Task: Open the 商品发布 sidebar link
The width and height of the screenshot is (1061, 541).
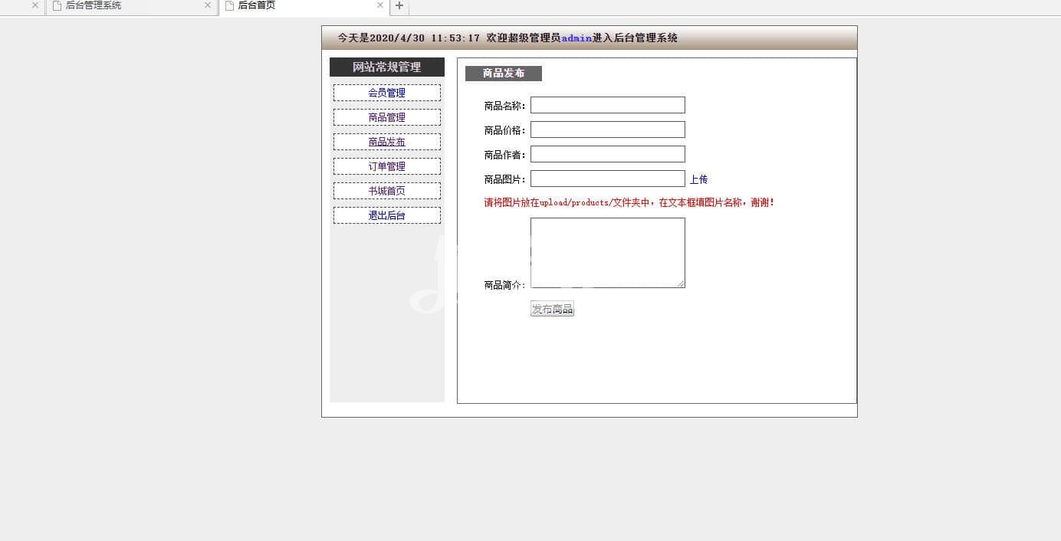Action: click(386, 142)
